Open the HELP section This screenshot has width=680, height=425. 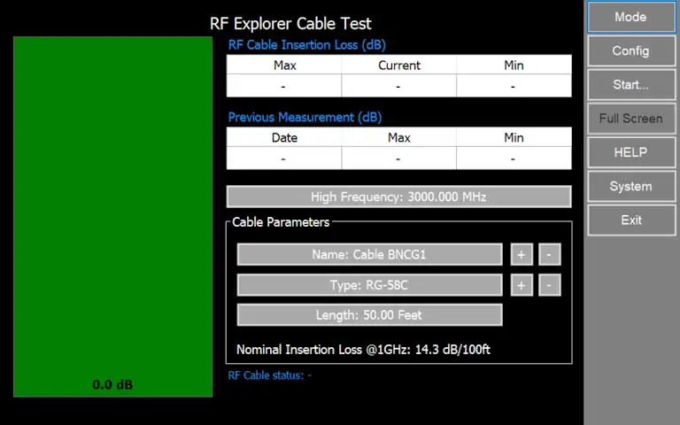(x=630, y=152)
